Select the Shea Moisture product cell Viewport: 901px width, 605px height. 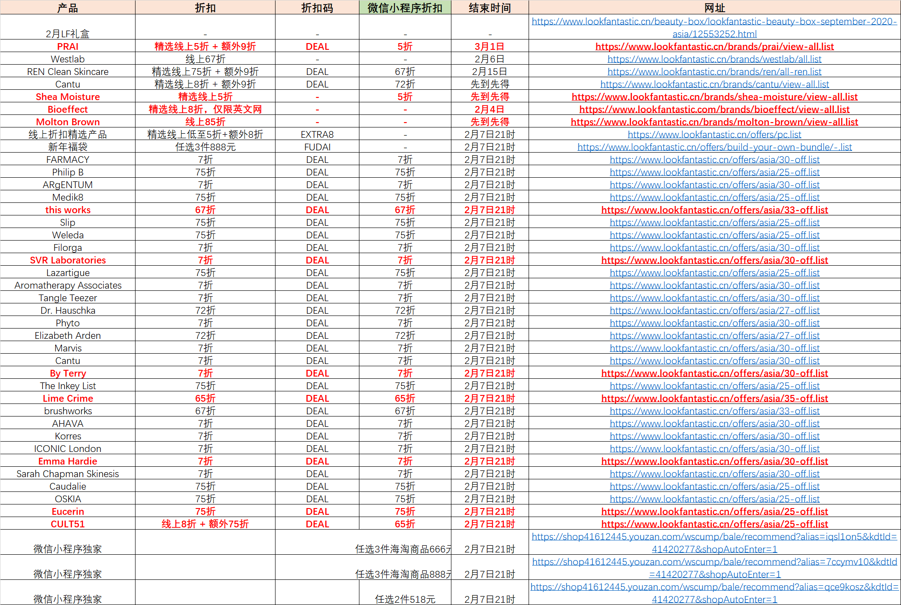coord(68,97)
